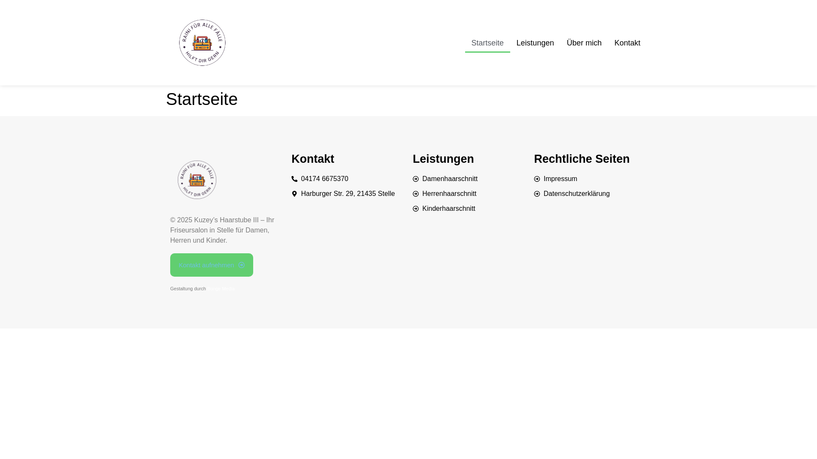Viewport: 817px width, 459px height.
Task: Click the arrow icon next to Herrenhaarschnitt
Action: coord(416,194)
